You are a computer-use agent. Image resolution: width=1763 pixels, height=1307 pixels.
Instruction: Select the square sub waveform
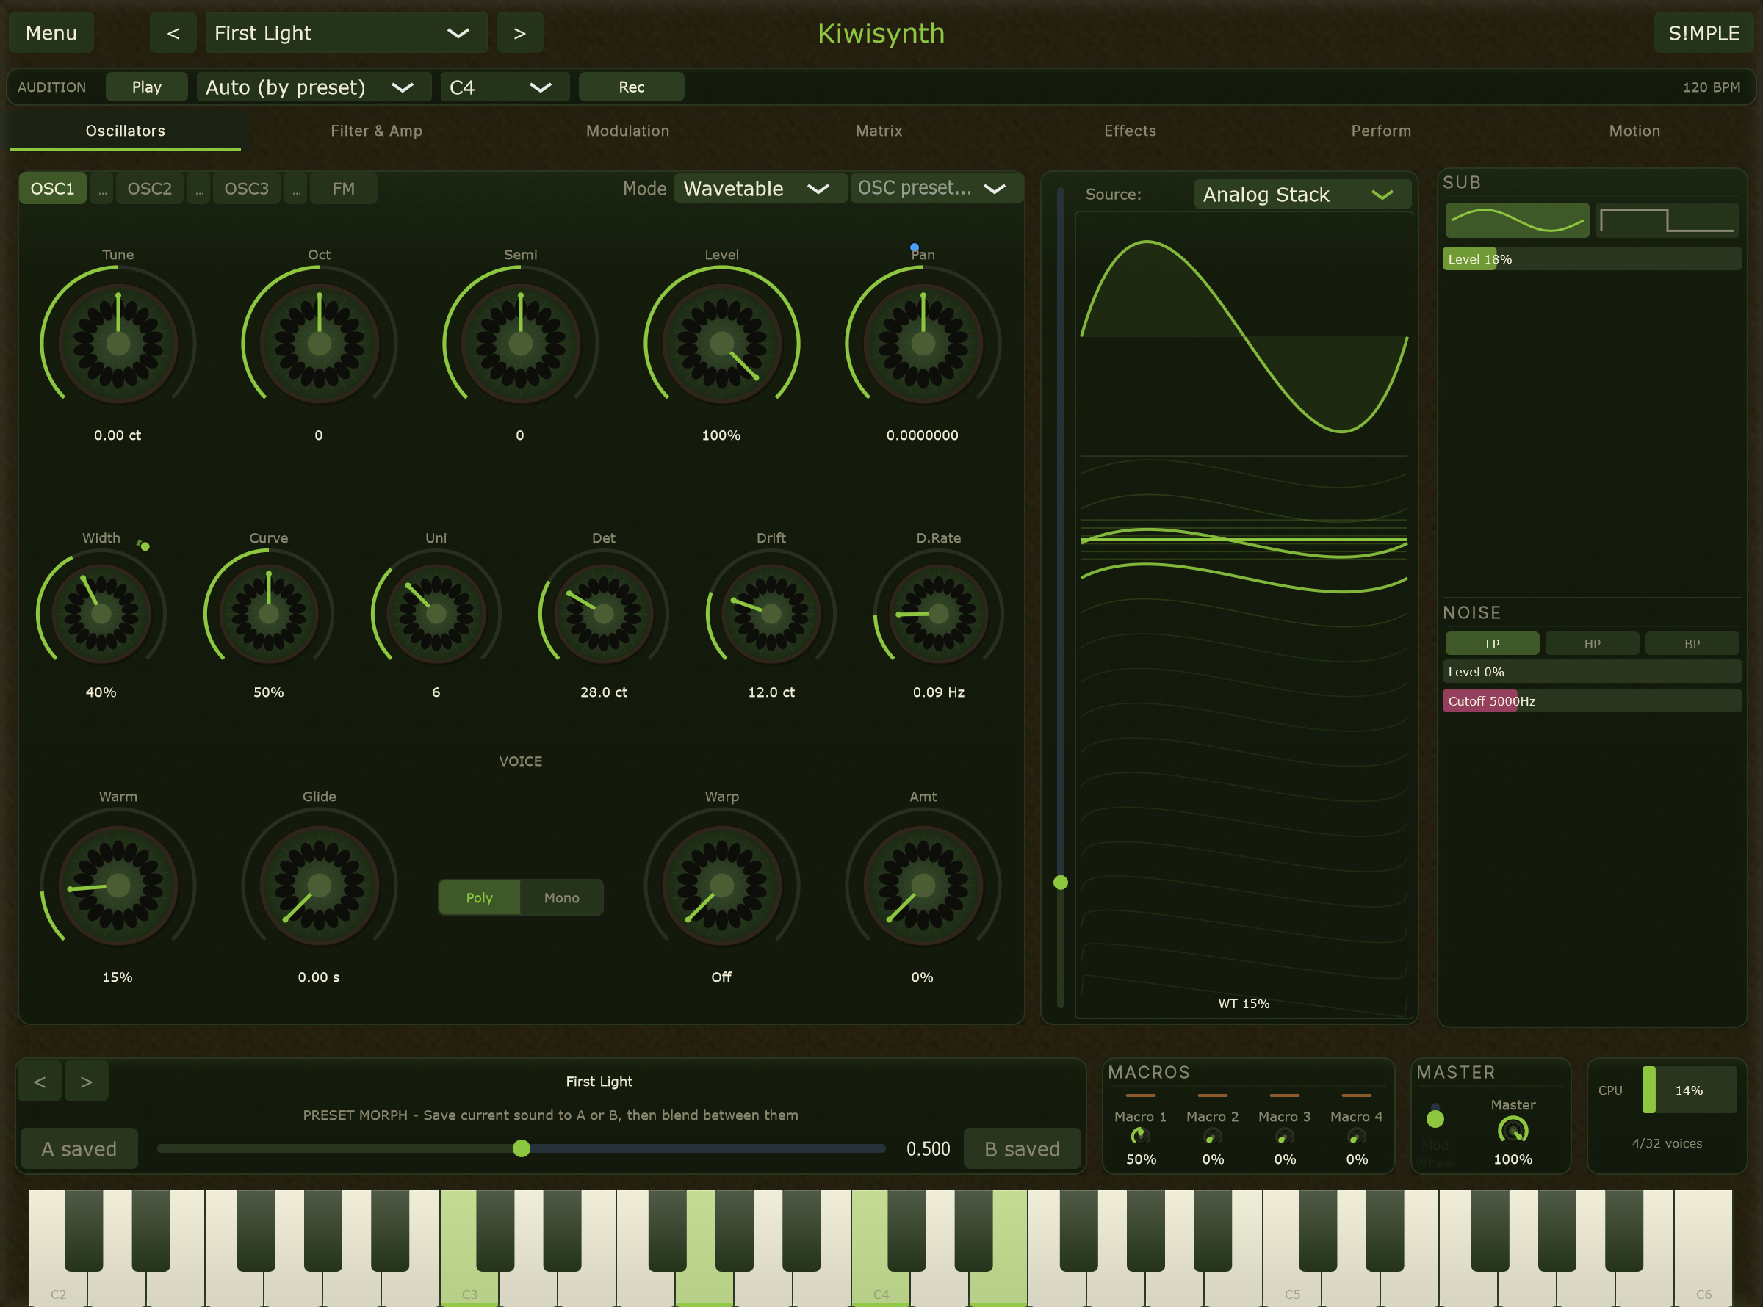point(1667,220)
